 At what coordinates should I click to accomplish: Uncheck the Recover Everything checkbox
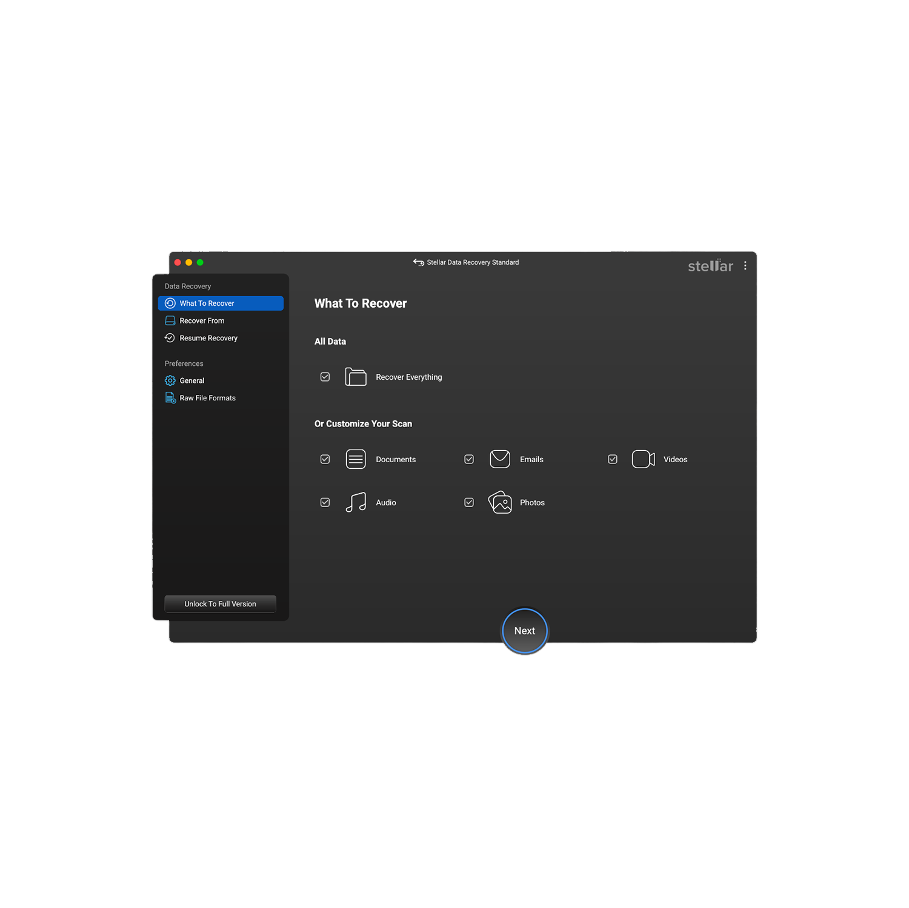(x=325, y=376)
